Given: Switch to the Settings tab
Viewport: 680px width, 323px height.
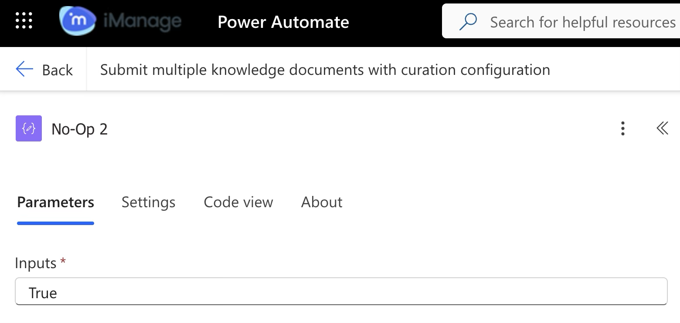Looking at the screenshot, I should pos(149,202).
